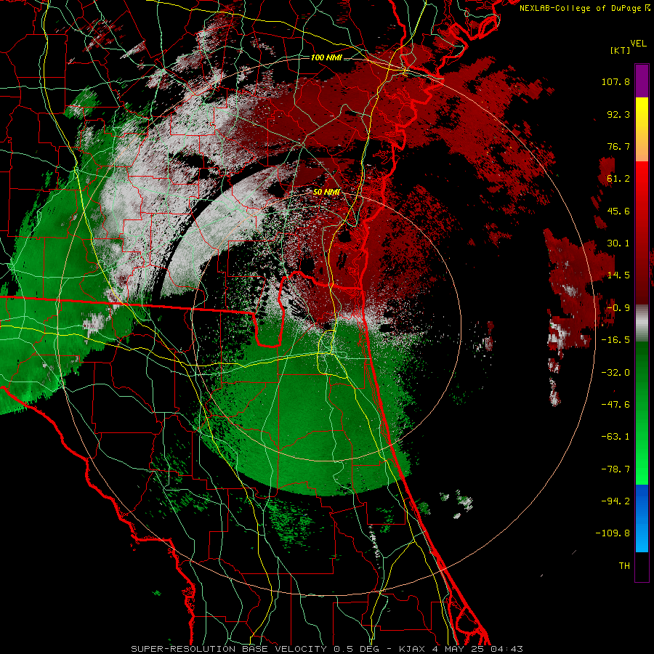Viewport: 654px width, 654px height.
Task: Click the gray near-zero color bar segment
Action: point(642,323)
